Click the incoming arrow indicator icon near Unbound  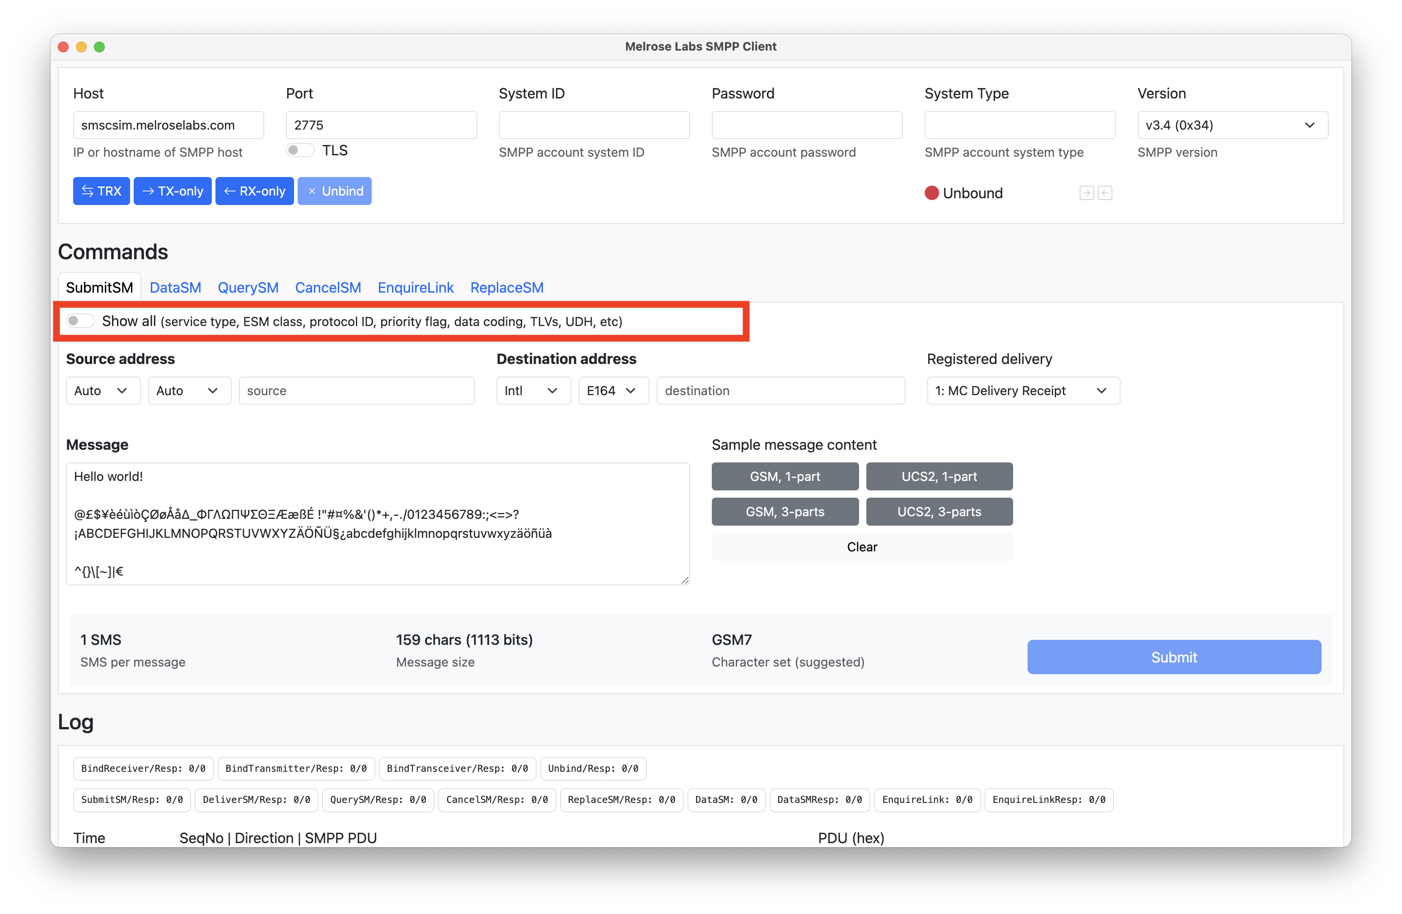(1104, 192)
